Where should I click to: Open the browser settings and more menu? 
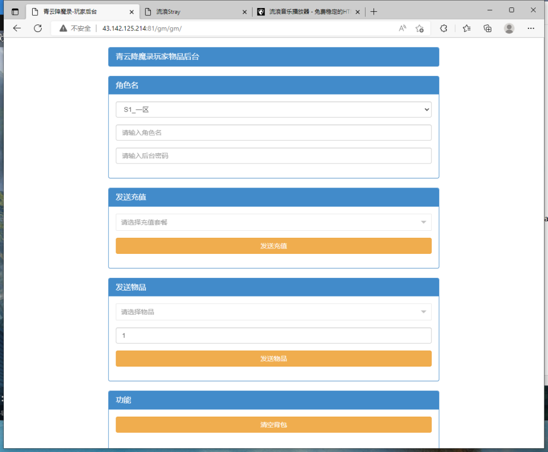click(x=531, y=28)
